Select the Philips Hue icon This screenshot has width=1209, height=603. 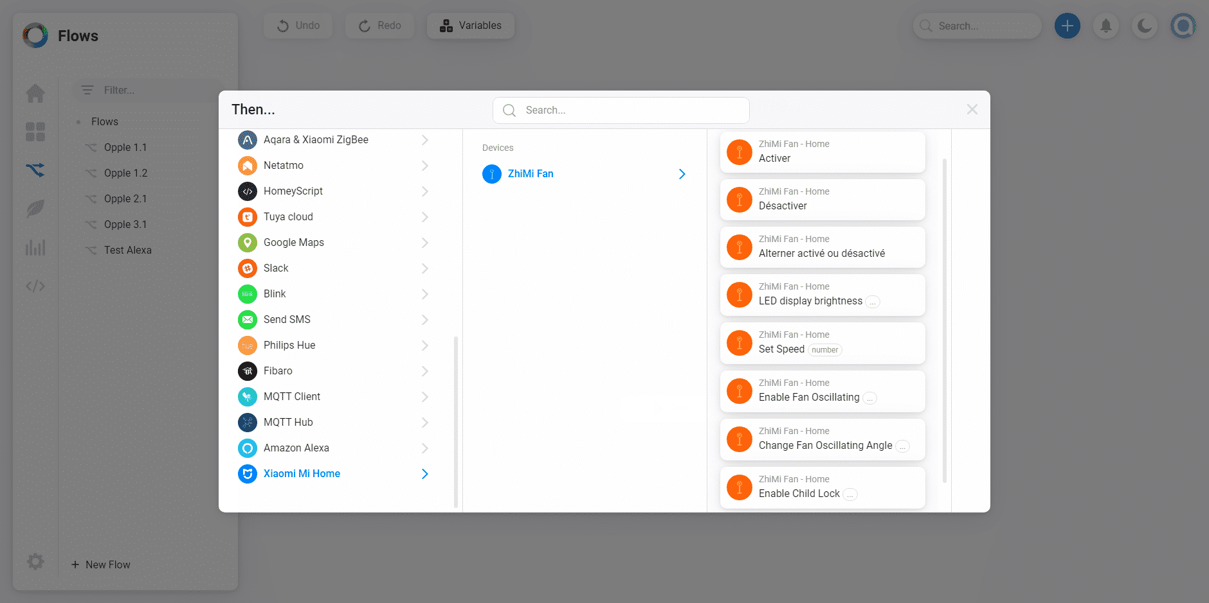pos(248,345)
